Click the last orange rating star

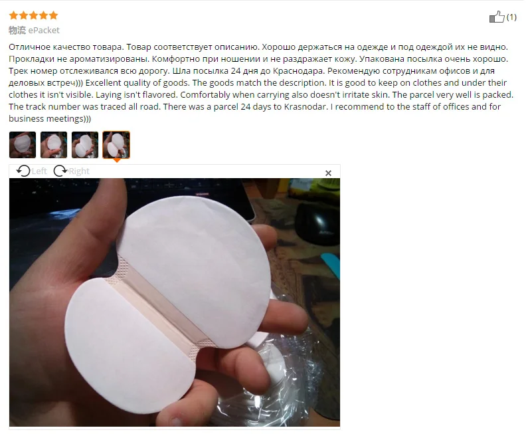pyautogui.click(x=53, y=15)
